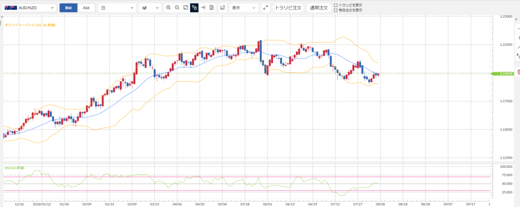Switch price to Bid
The width and height of the screenshot is (520, 207).
tap(69, 8)
